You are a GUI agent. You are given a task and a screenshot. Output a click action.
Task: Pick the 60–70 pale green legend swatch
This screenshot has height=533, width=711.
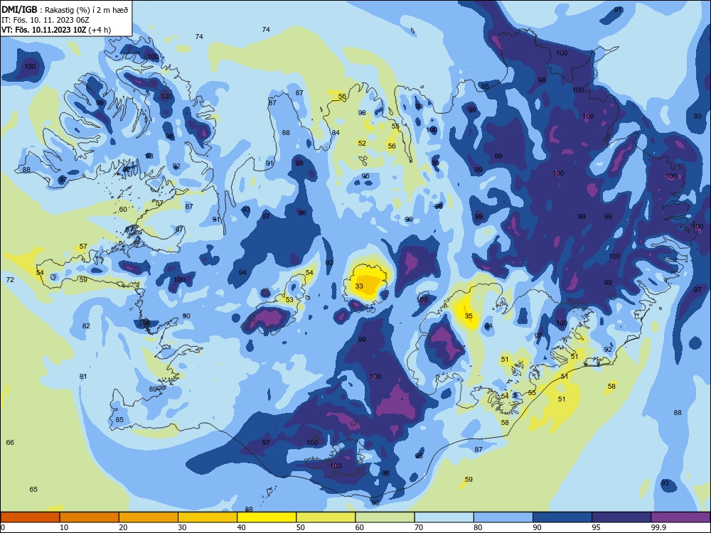click(385, 517)
